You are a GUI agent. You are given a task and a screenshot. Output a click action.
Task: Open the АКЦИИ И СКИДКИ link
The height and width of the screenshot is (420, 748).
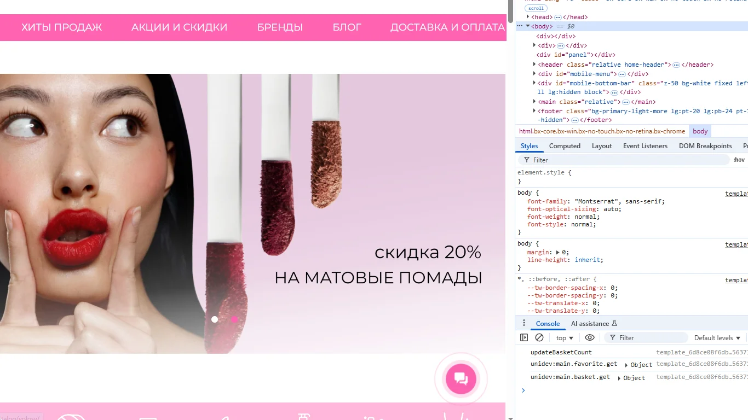click(179, 27)
